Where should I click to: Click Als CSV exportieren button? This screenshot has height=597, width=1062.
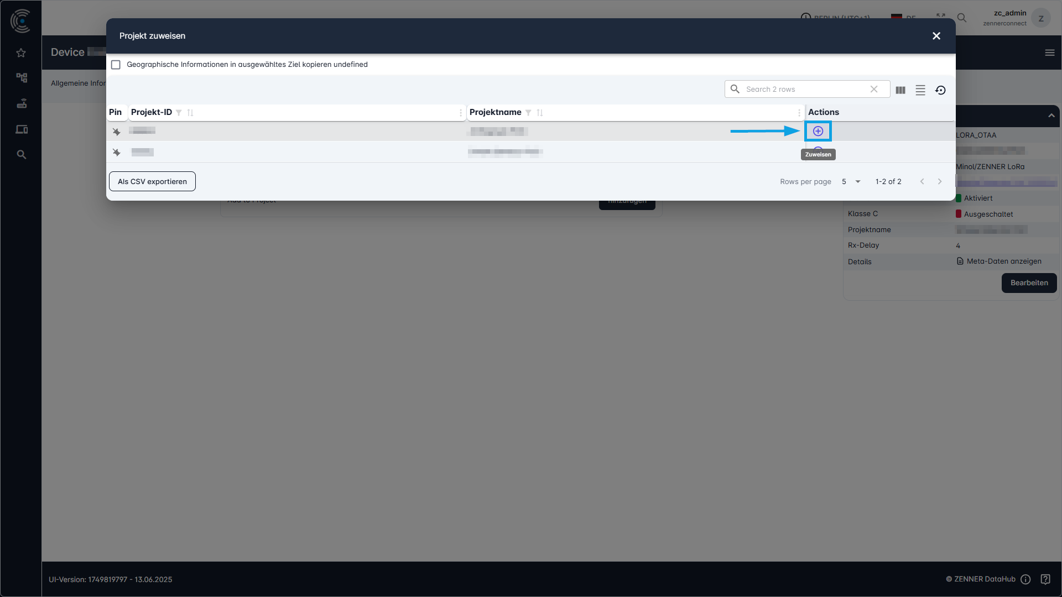[x=152, y=181]
